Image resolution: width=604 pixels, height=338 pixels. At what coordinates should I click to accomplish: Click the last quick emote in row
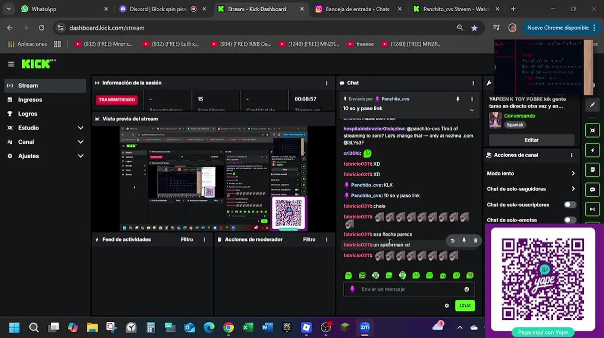pos(470,276)
